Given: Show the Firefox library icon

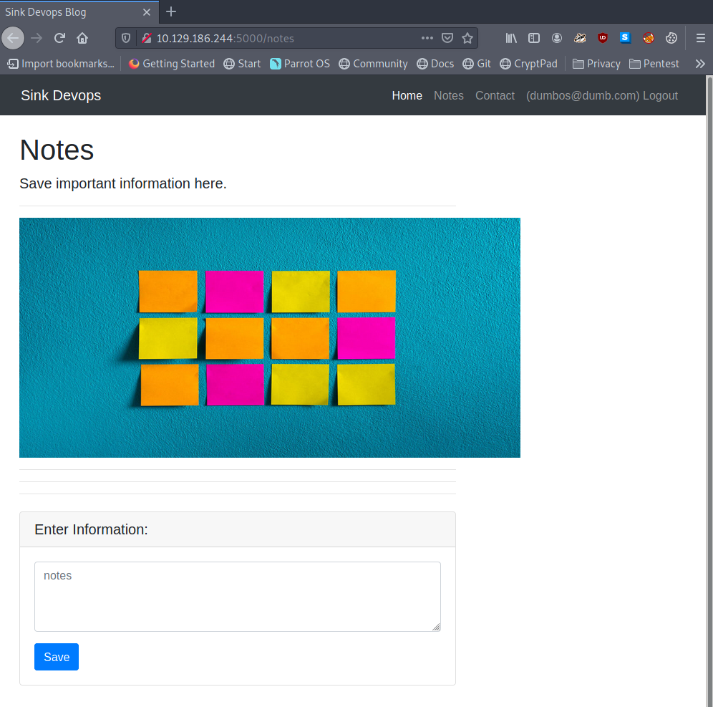Looking at the screenshot, I should [511, 38].
